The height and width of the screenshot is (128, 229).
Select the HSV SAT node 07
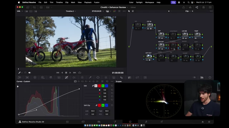[x=161, y=47]
